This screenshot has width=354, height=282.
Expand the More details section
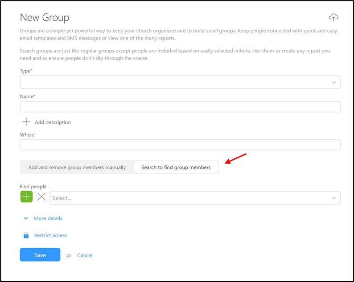48,218
